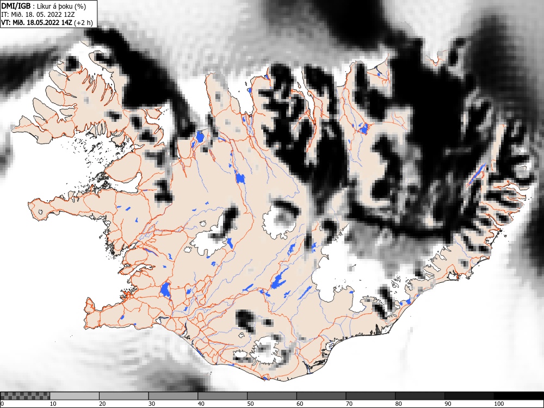Screen dimensions: 544x408
Task: Select the 30–40 gray legend swatch
Action: click(173, 396)
